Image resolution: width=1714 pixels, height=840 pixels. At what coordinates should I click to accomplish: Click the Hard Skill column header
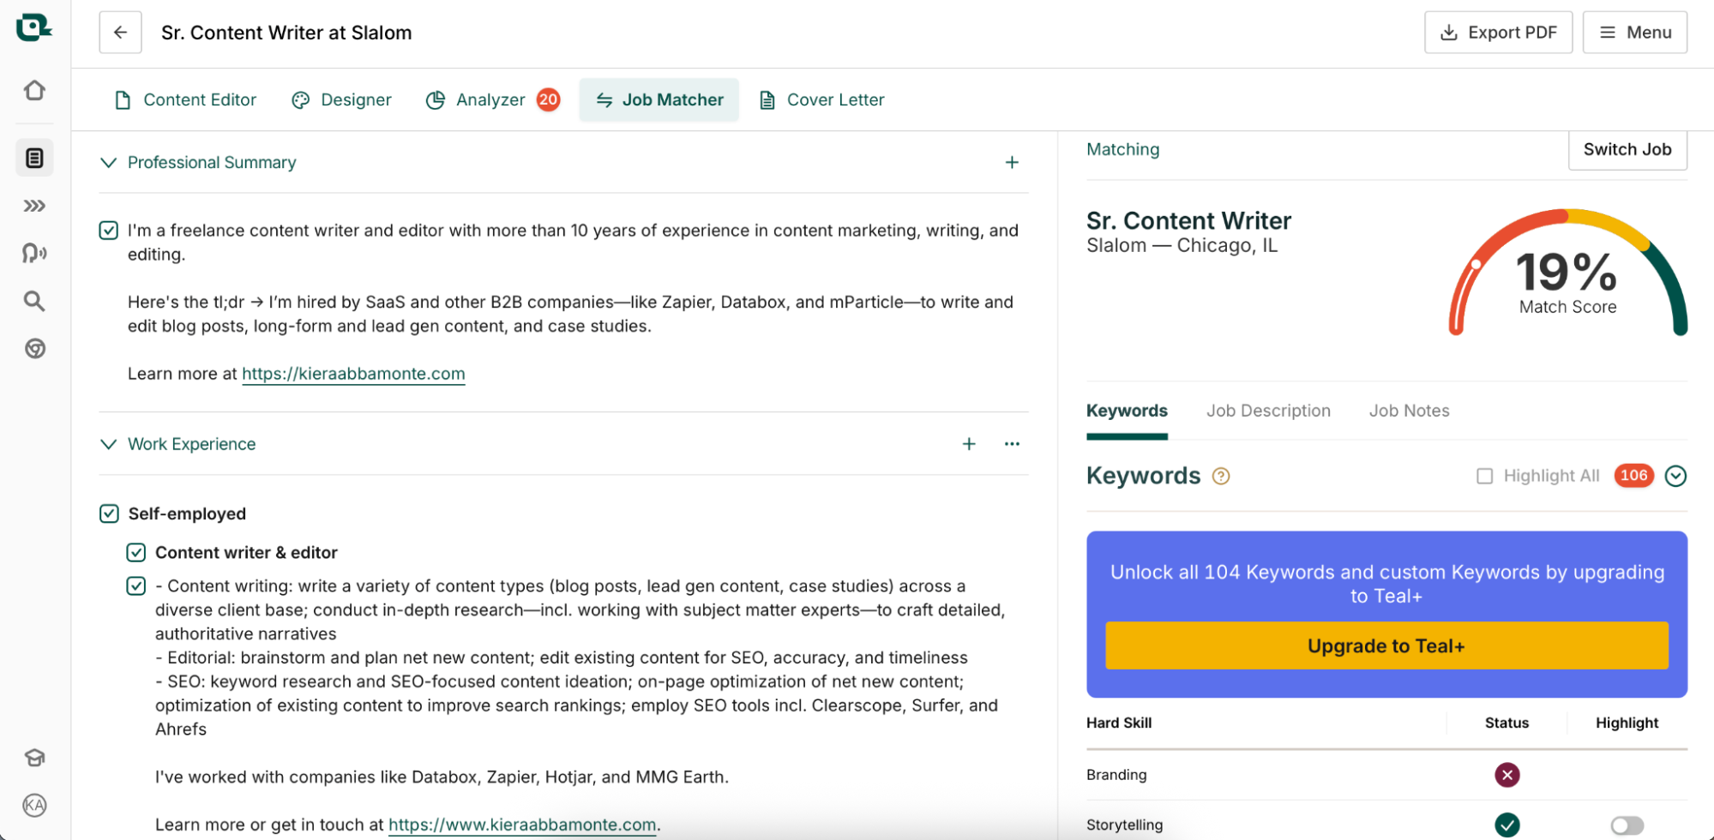pos(1119,723)
